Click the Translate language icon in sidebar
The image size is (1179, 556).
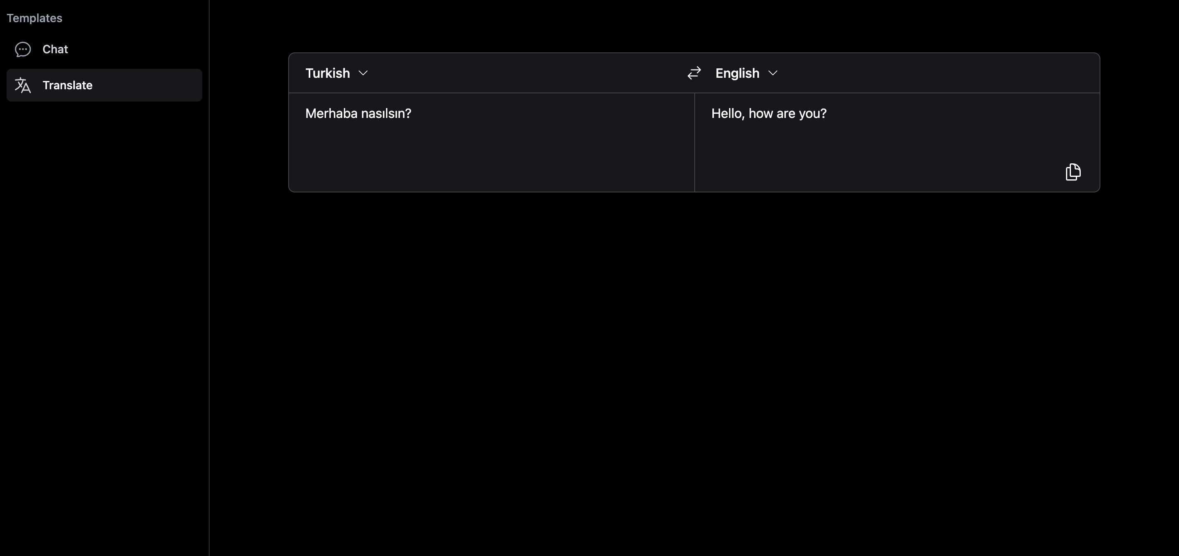23,86
